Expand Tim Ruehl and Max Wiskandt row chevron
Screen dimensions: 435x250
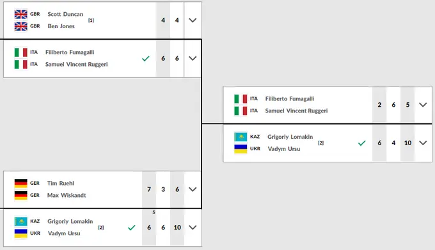193,189
